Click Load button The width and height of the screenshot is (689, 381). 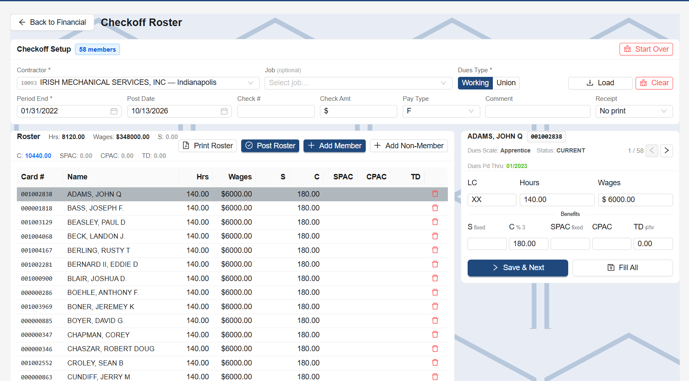pos(600,83)
